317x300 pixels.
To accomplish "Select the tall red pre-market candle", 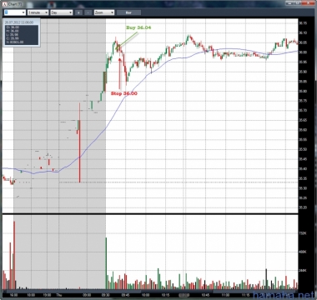I will 79,142.
